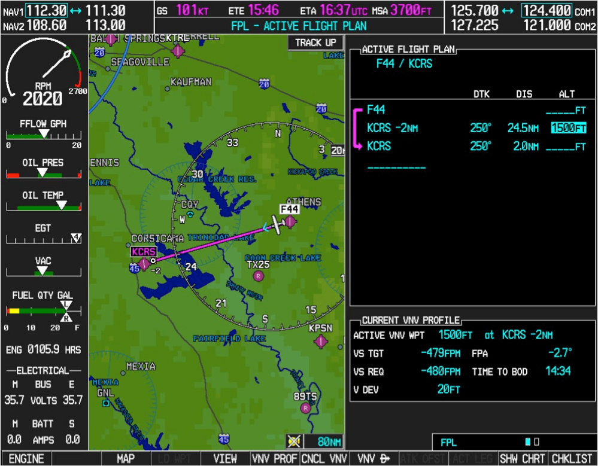The image size is (598, 466).
Task: Select the ENGINE softkey
Action: click(26, 459)
